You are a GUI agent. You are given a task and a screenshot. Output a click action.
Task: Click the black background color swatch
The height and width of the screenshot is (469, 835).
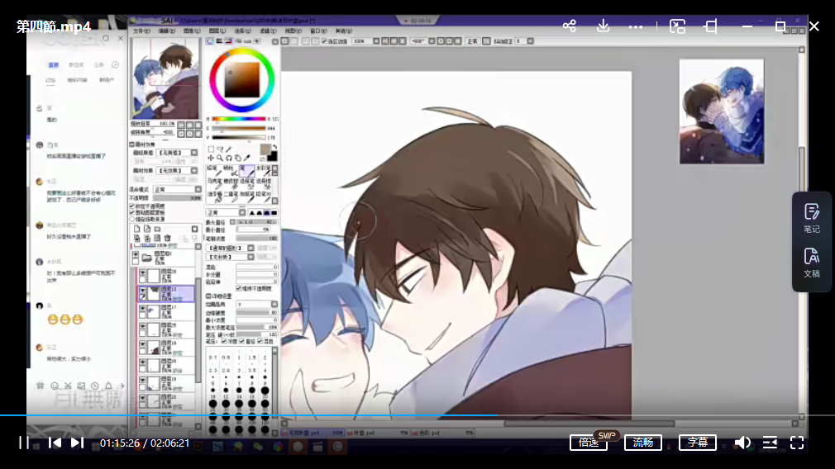[x=272, y=156]
